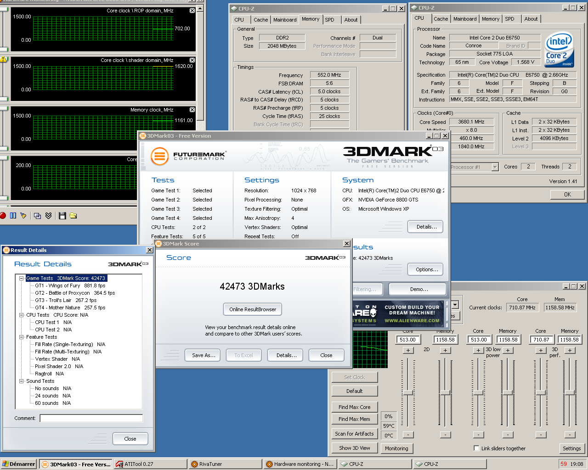Click plus above the 3D perf Core slider
Image resolution: width=588 pixels, height=470 pixels.
541,350
